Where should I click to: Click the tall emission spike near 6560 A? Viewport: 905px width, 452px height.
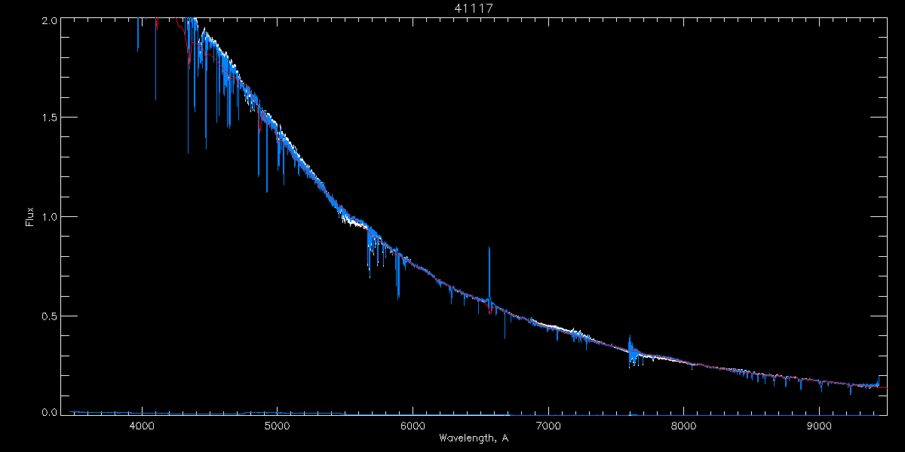click(x=489, y=275)
